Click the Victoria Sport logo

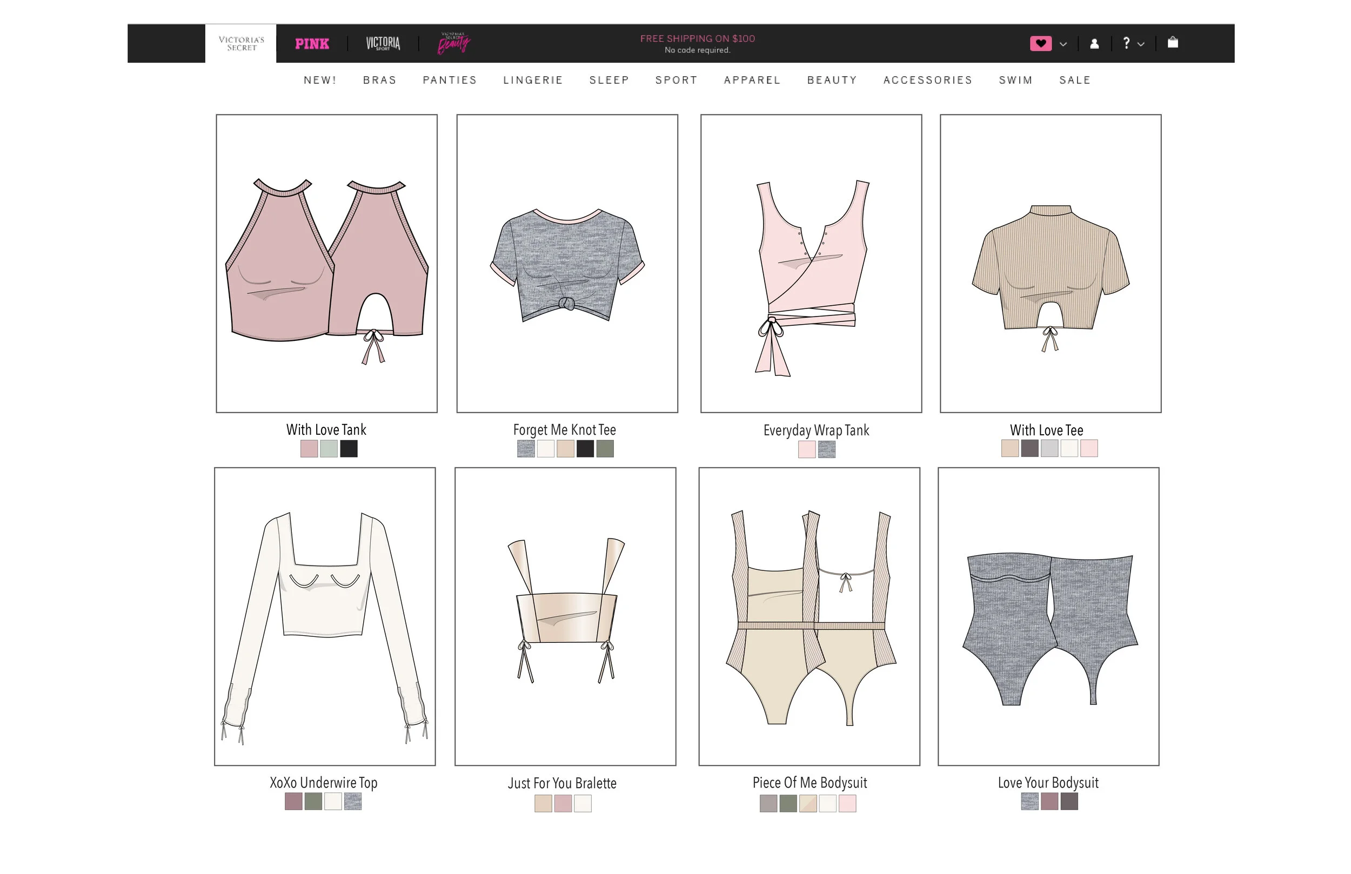pyautogui.click(x=383, y=43)
